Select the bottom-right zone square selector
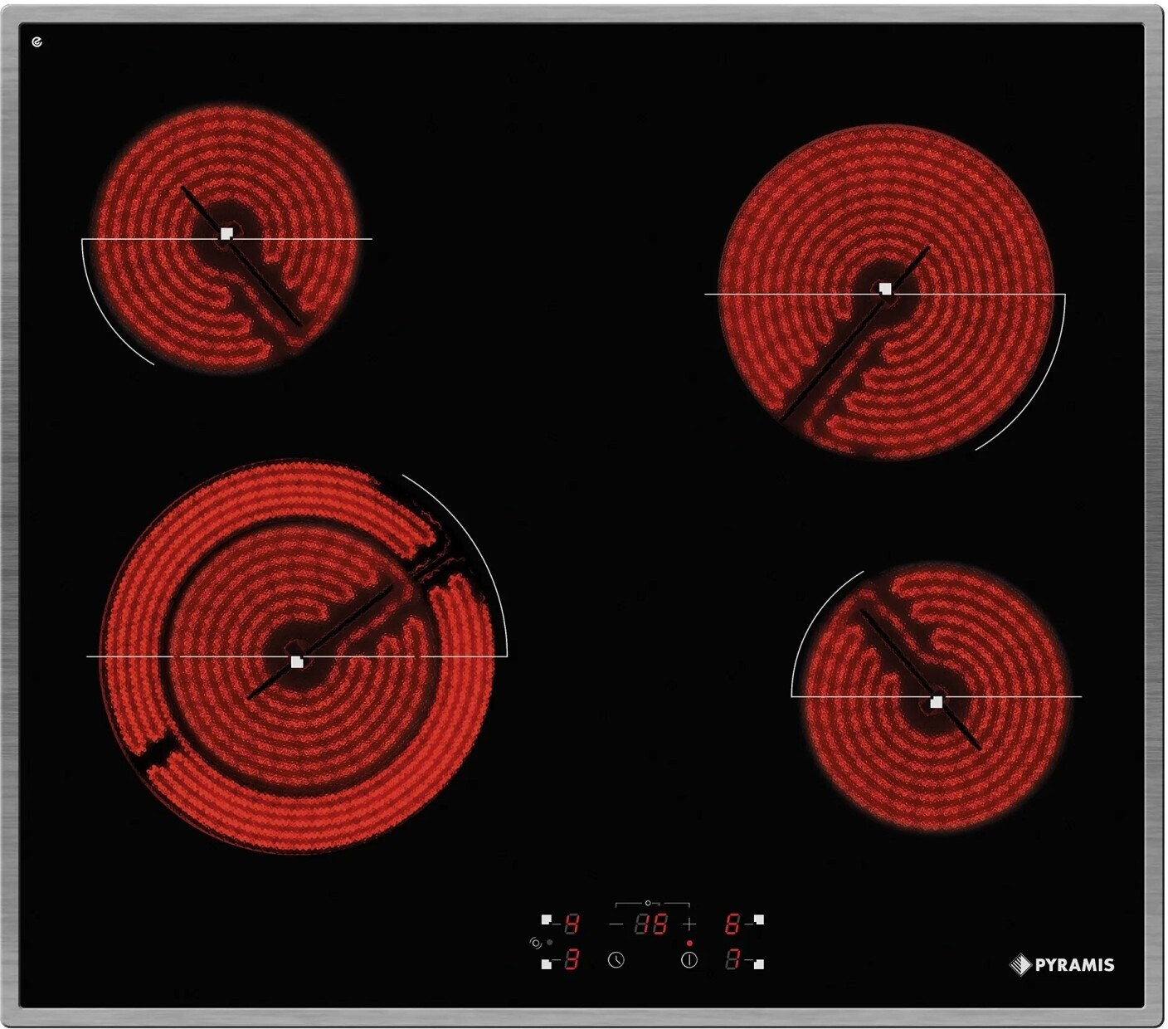 tap(758, 964)
